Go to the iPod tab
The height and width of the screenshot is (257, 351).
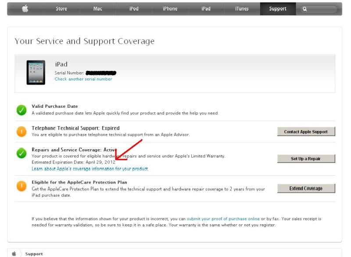(x=134, y=9)
